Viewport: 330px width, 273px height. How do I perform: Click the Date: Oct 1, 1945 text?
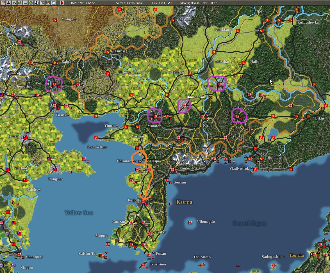[x=162, y=3]
